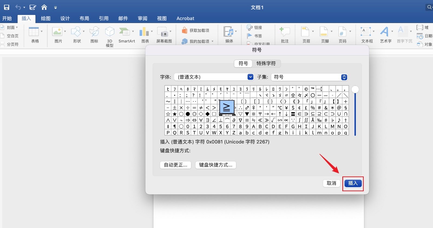
Task: Select the © copyright symbol
Action: pyautogui.click(x=306, y=89)
